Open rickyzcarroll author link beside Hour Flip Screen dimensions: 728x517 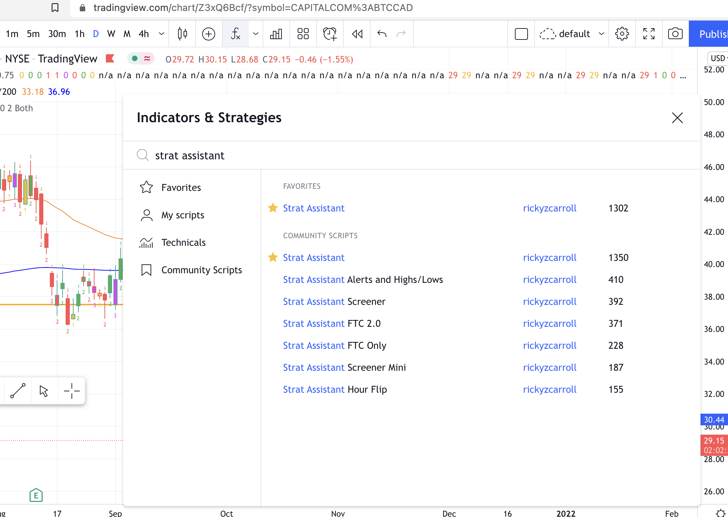[550, 389]
